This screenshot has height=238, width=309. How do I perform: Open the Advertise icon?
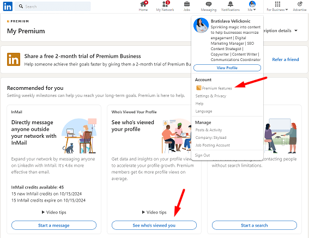pos(300,6)
